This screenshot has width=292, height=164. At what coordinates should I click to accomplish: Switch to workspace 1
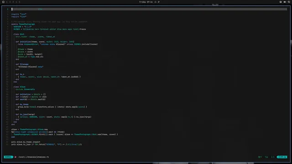[x=7, y=2]
